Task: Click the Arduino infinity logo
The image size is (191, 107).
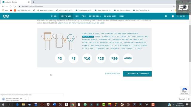Action: click(x=6, y=16)
